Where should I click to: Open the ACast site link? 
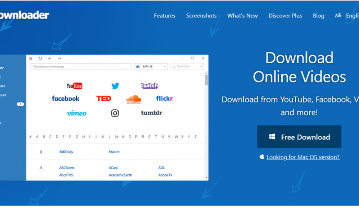point(113,168)
